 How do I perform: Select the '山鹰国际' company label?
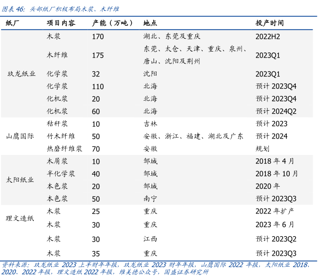(20, 136)
